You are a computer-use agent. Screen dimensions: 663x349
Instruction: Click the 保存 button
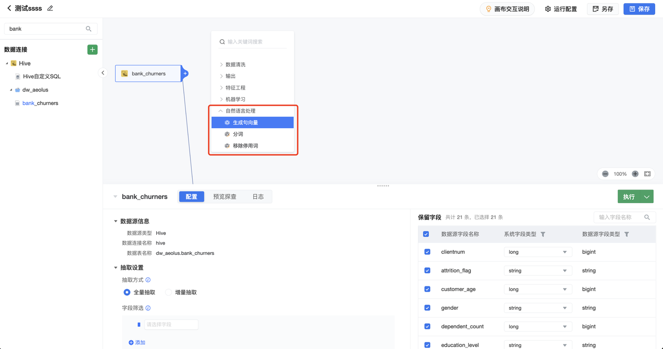(x=639, y=9)
